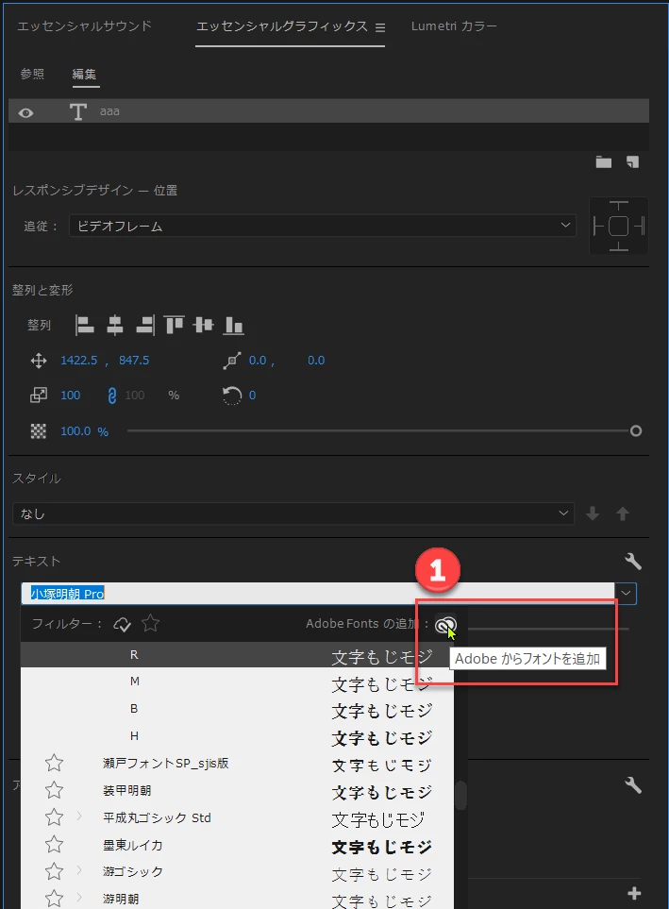Add fonts from Adobe cloud icon
This screenshot has width=669, height=909.
pyautogui.click(x=445, y=624)
